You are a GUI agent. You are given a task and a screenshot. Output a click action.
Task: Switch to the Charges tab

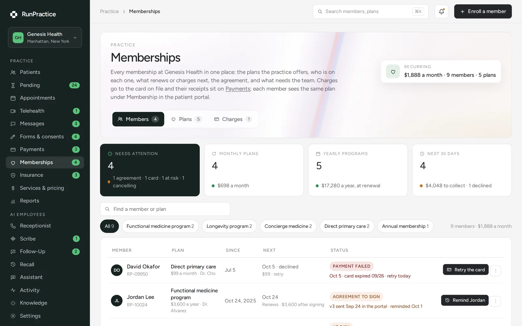click(233, 119)
